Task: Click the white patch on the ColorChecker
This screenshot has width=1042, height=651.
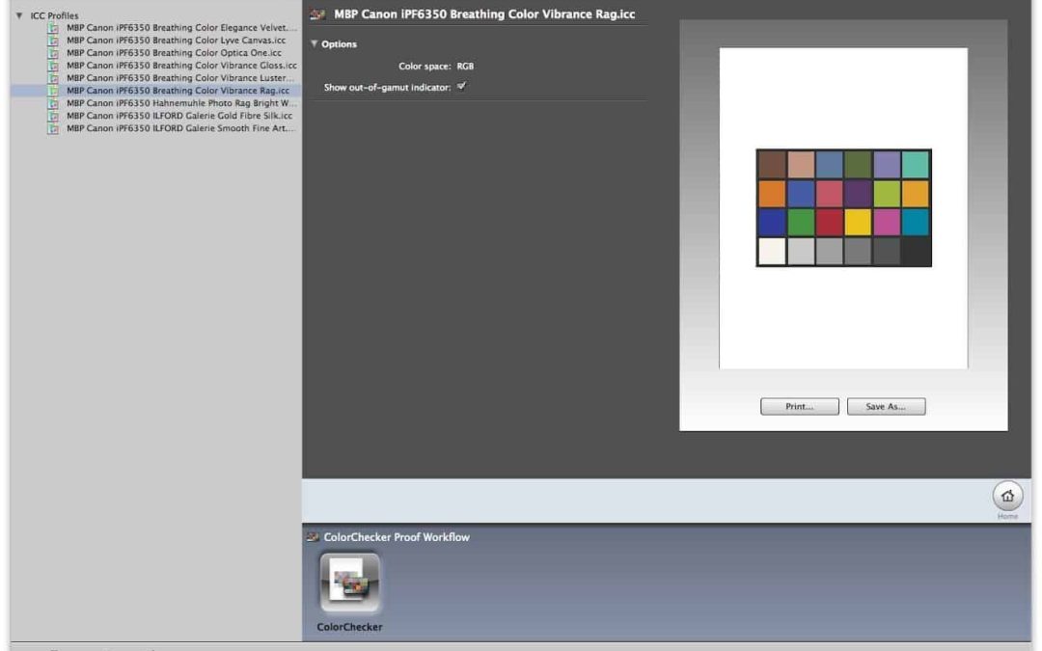Action: tap(771, 252)
